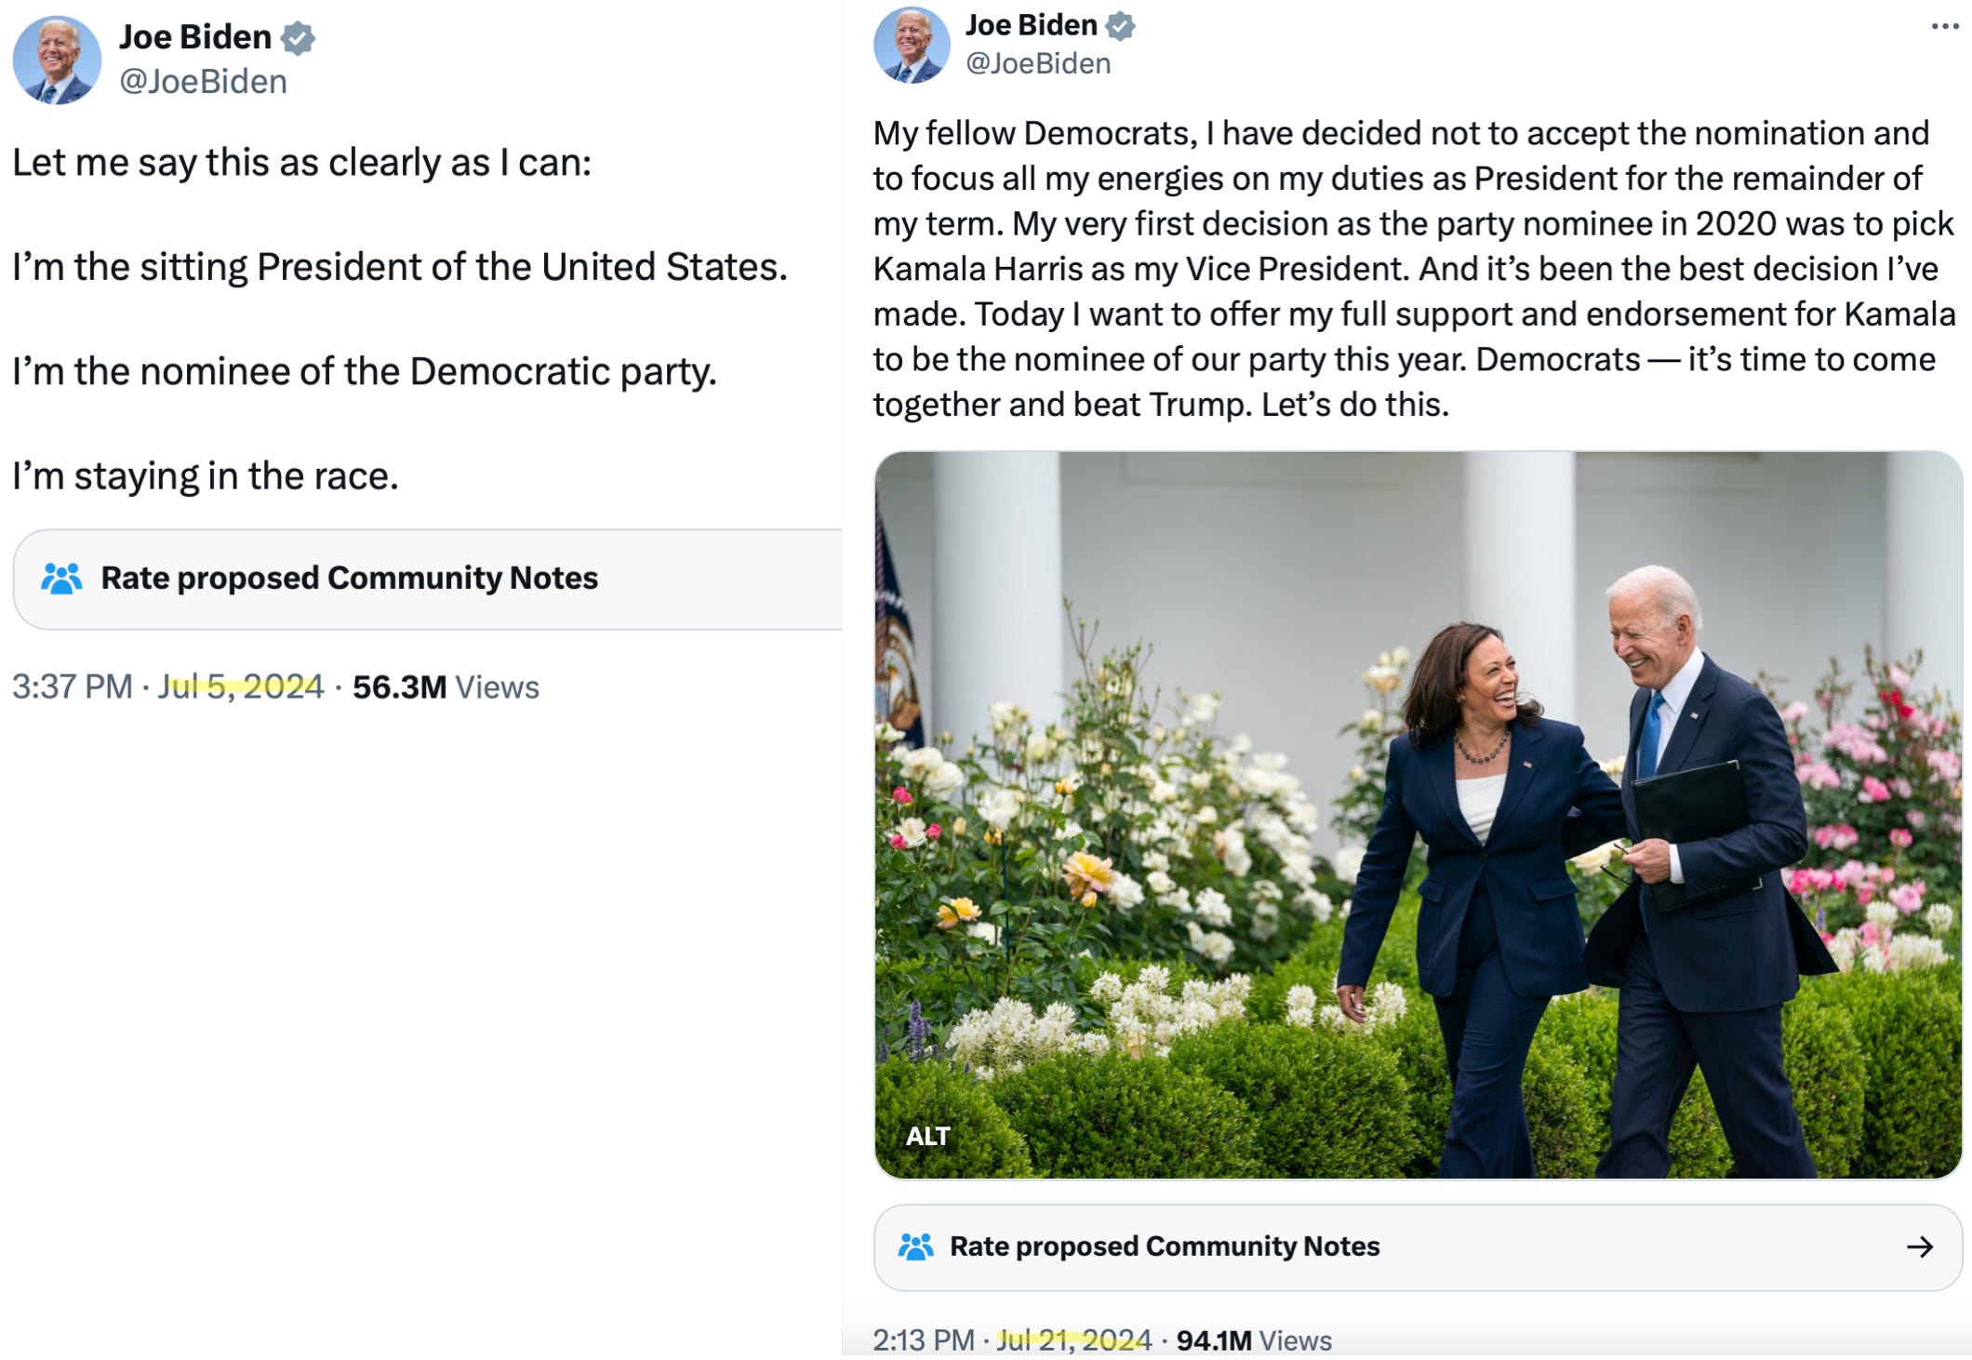Open the Jul 5, 2024 timestamp link
Image resolution: width=1972 pixels, height=1360 pixels.
(x=240, y=687)
